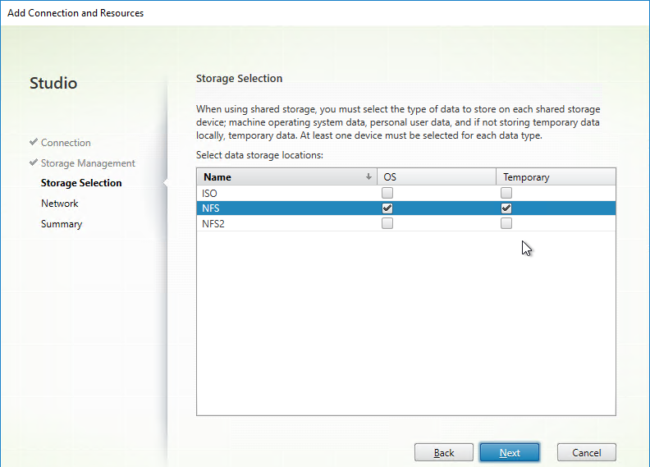650x467 pixels.
Task: Enable OS storage for ISO
Action: point(387,193)
